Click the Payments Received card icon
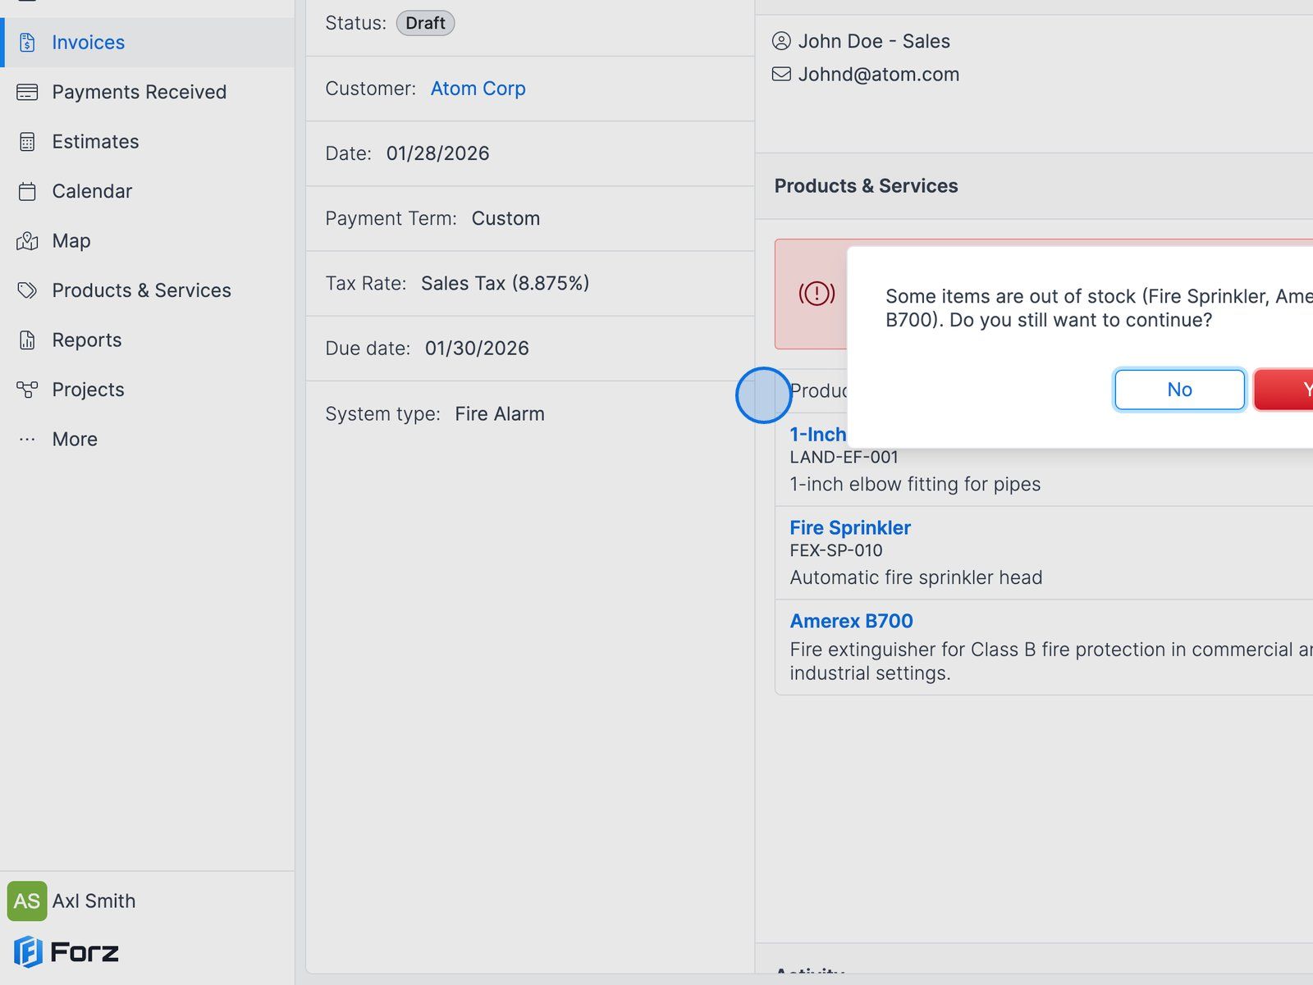1313x985 pixels. coord(27,92)
